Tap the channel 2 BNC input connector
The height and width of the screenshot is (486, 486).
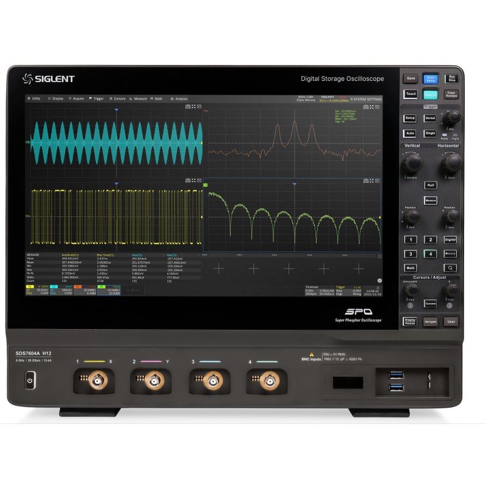click(x=154, y=380)
